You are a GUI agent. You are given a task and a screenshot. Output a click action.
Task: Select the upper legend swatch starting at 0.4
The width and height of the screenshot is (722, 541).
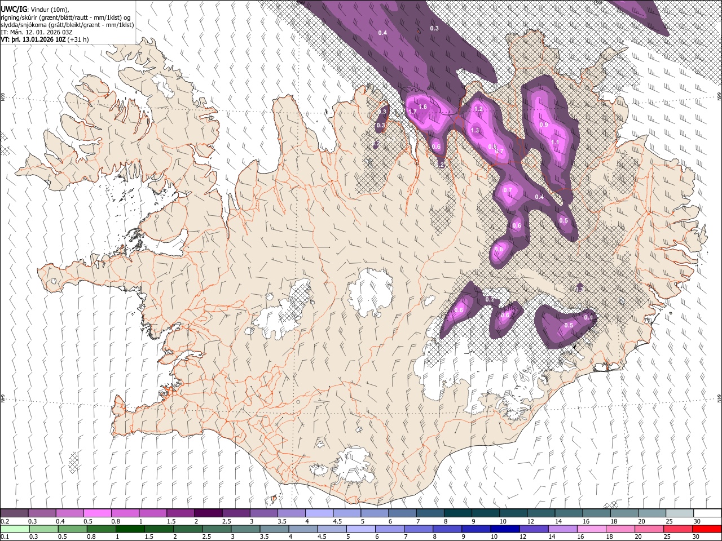(x=70, y=513)
